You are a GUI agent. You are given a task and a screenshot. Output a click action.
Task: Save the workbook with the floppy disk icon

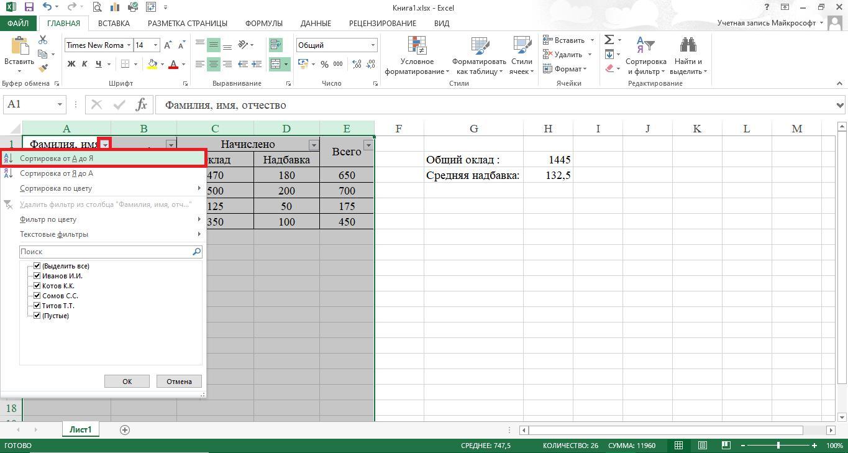29,7
